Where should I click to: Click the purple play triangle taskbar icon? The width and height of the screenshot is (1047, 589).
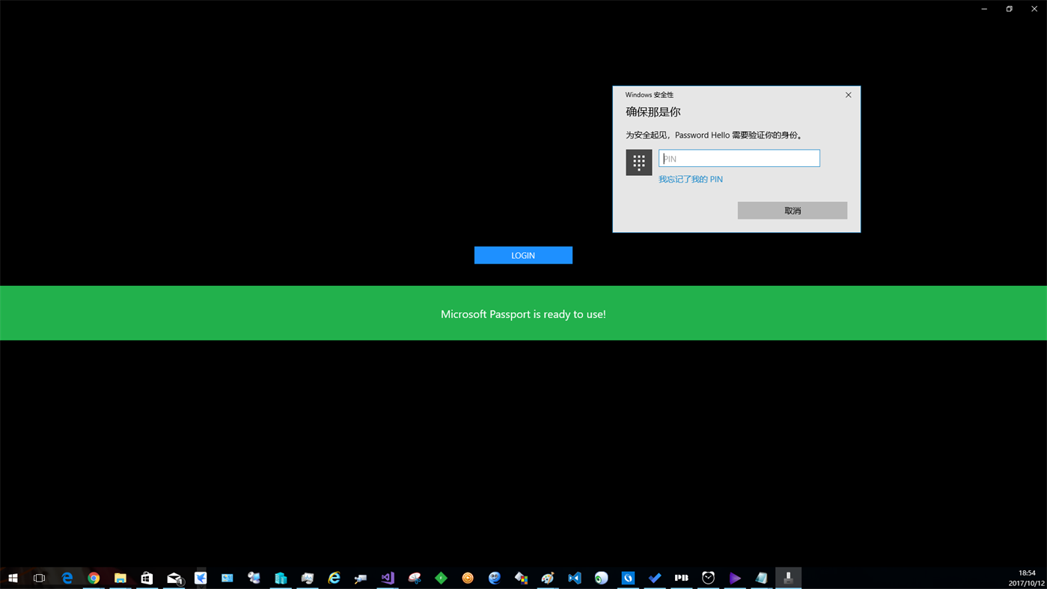coord(735,578)
